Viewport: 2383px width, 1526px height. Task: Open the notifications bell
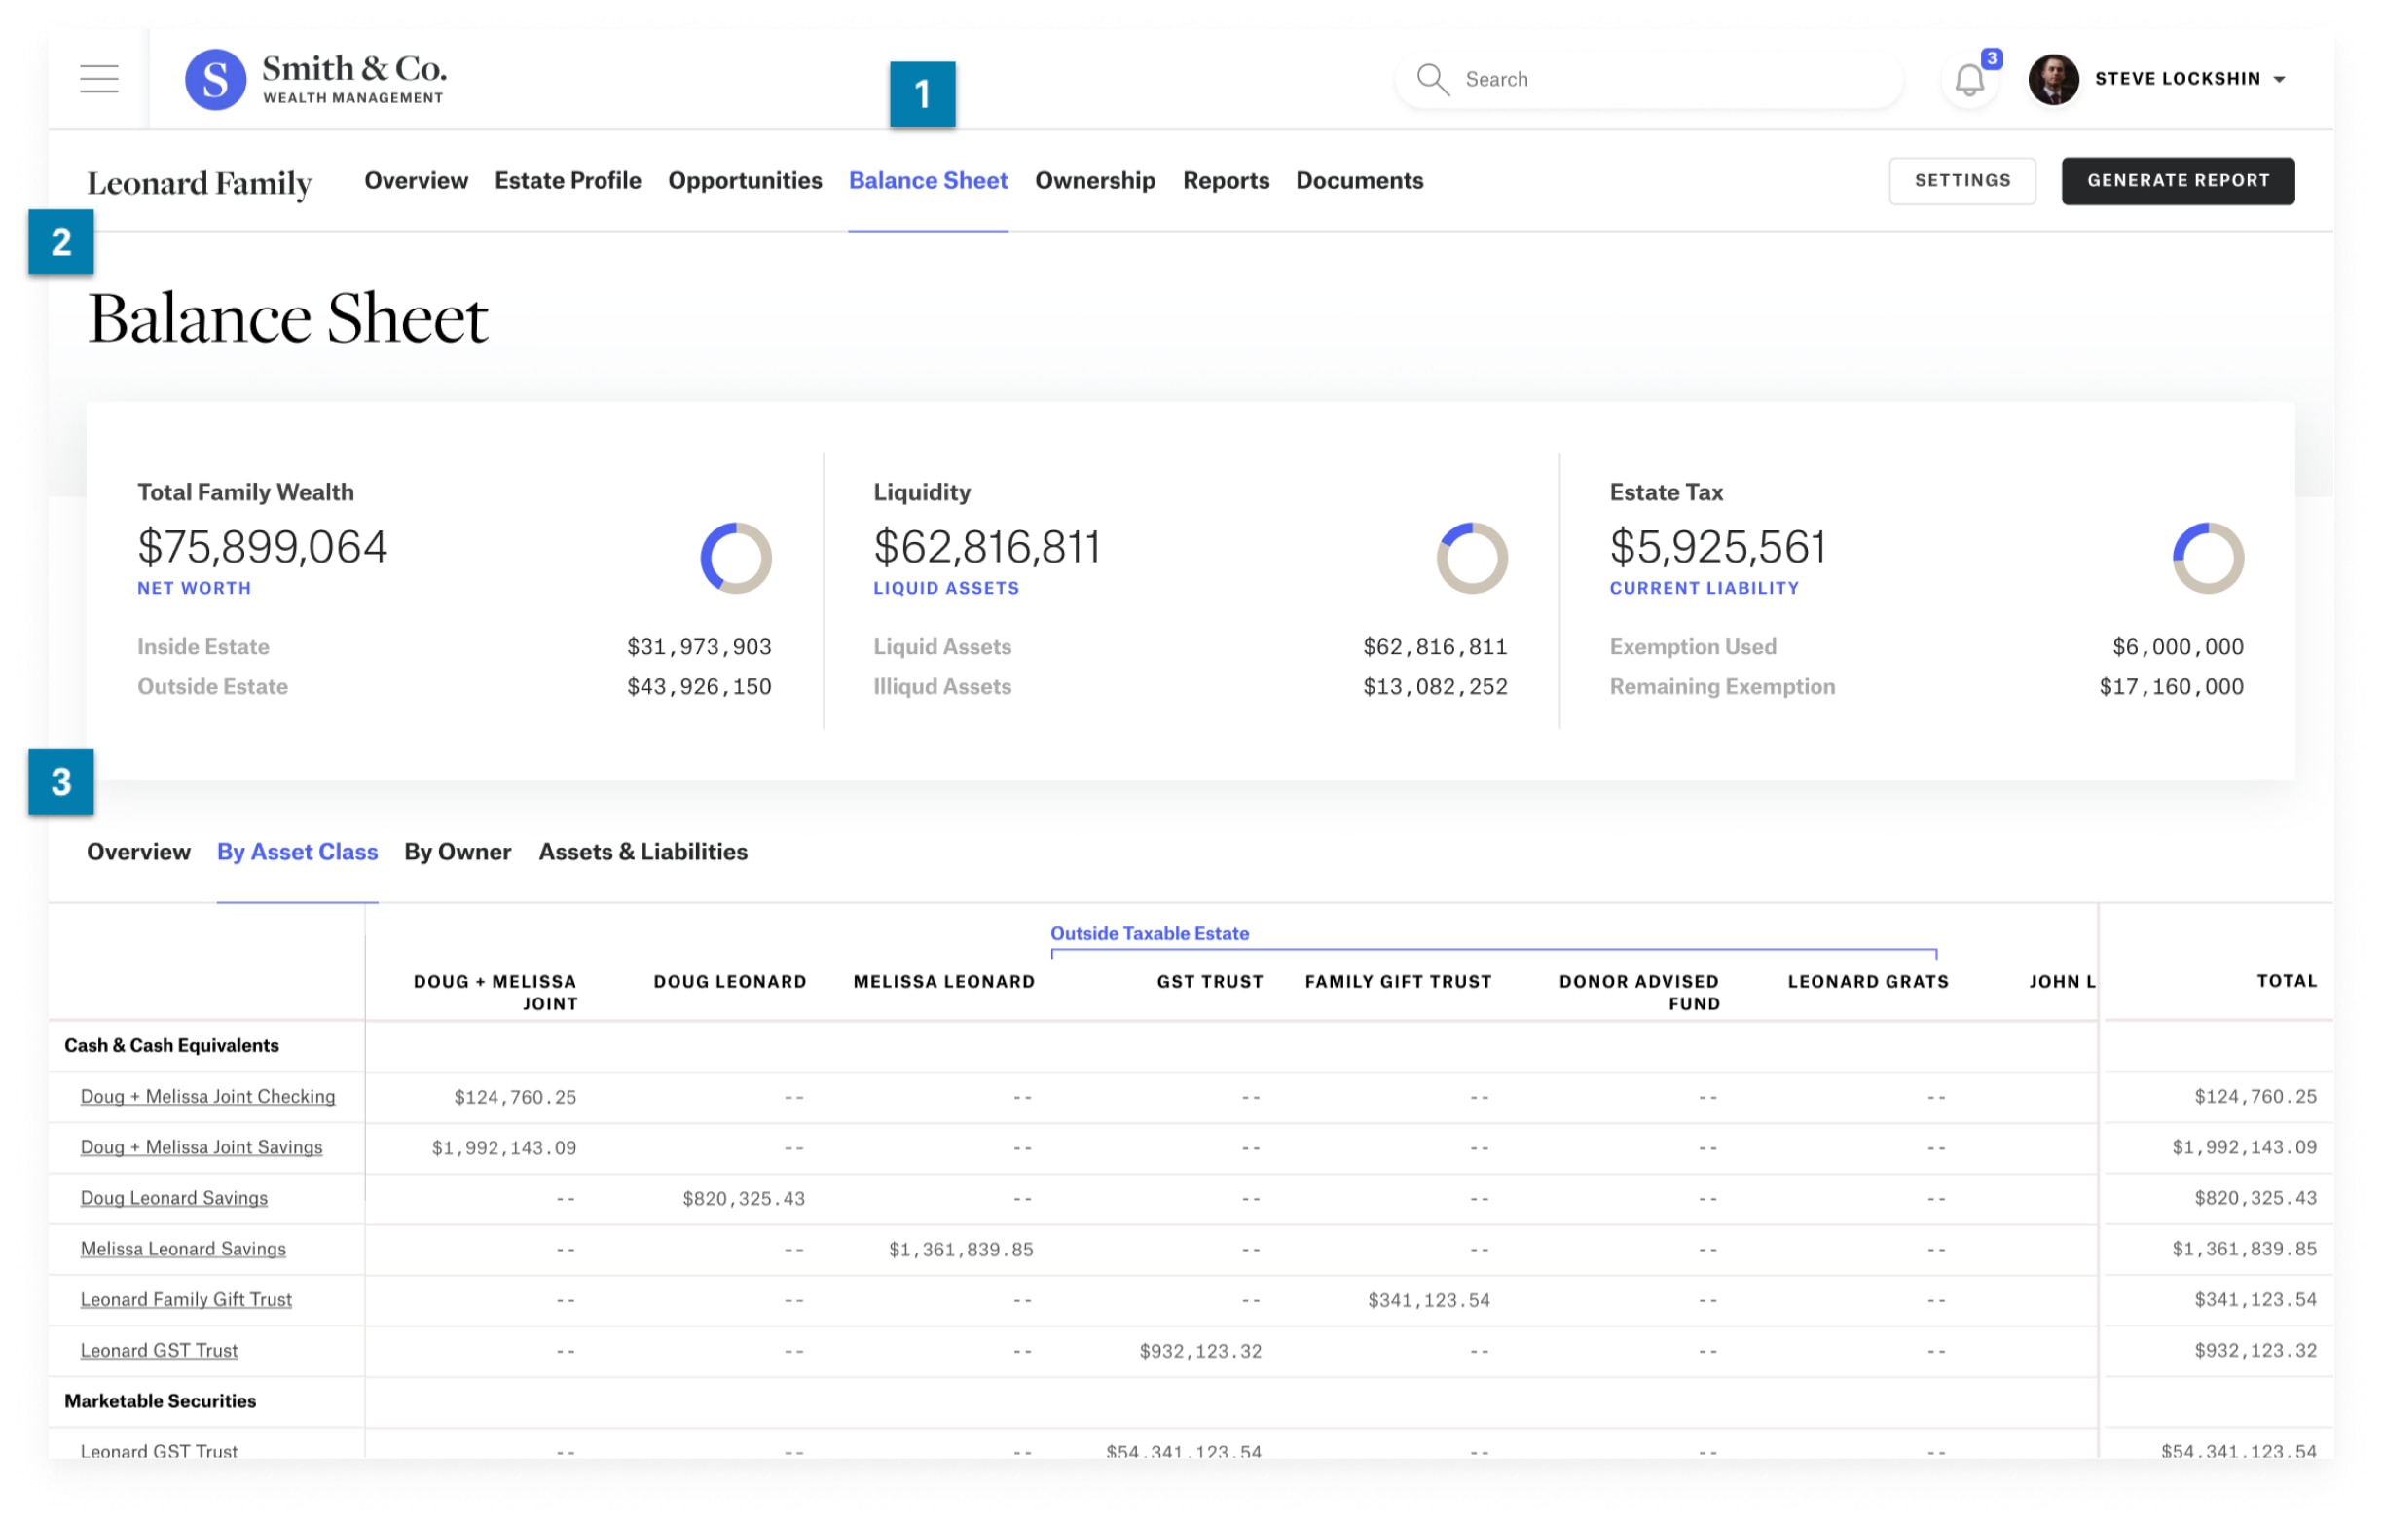(1969, 79)
